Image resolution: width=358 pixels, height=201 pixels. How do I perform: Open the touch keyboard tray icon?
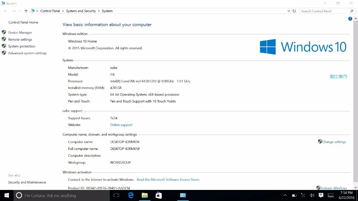[x=331, y=195]
